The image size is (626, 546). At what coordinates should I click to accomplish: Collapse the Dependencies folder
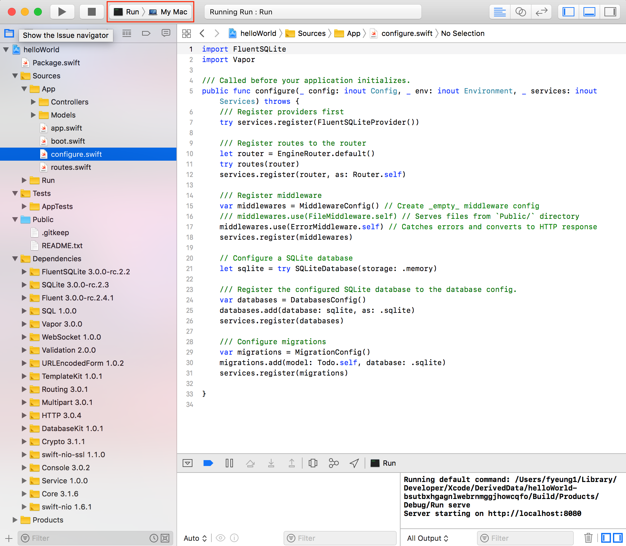pyautogui.click(x=15, y=259)
